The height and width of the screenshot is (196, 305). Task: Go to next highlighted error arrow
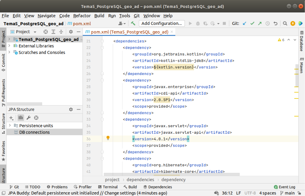point(295,40)
